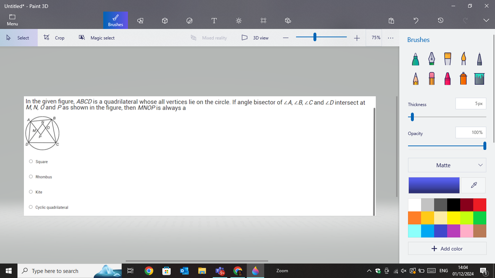Open Google Chrome from the taskbar
Image resolution: width=495 pixels, height=278 pixels.
point(149,271)
